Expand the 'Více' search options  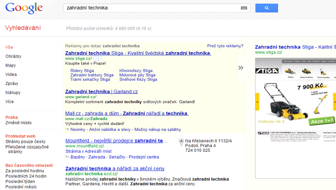point(9,102)
